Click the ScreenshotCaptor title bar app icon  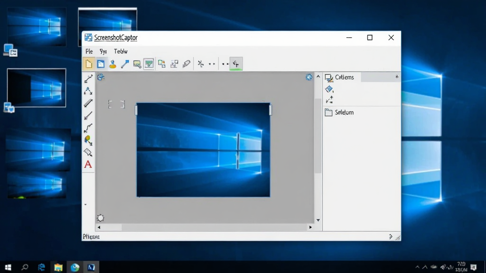[x=88, y=37]
